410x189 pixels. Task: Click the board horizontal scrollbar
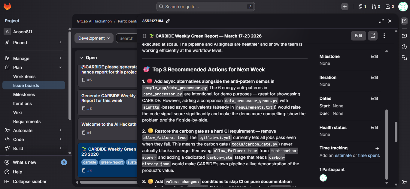tap(108, 182)
